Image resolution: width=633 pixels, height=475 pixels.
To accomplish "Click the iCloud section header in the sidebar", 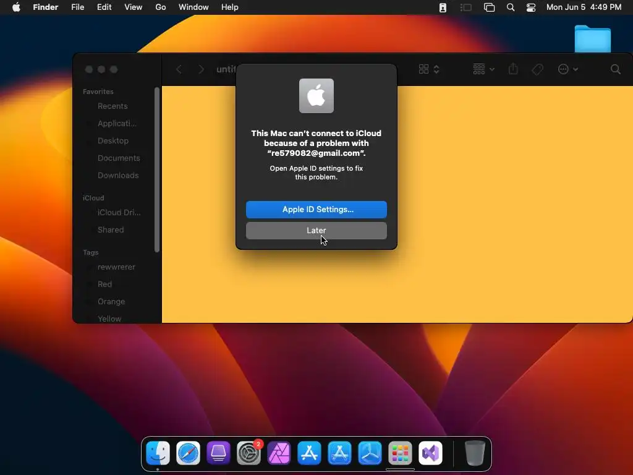I will (x=93, y=198).
